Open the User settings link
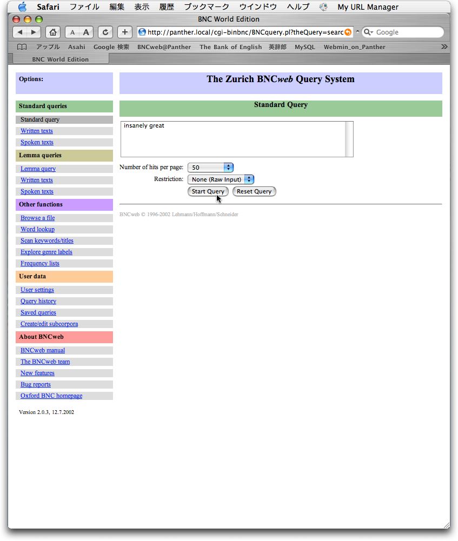Viewport: 458px width, 541px height. (37, 290)
